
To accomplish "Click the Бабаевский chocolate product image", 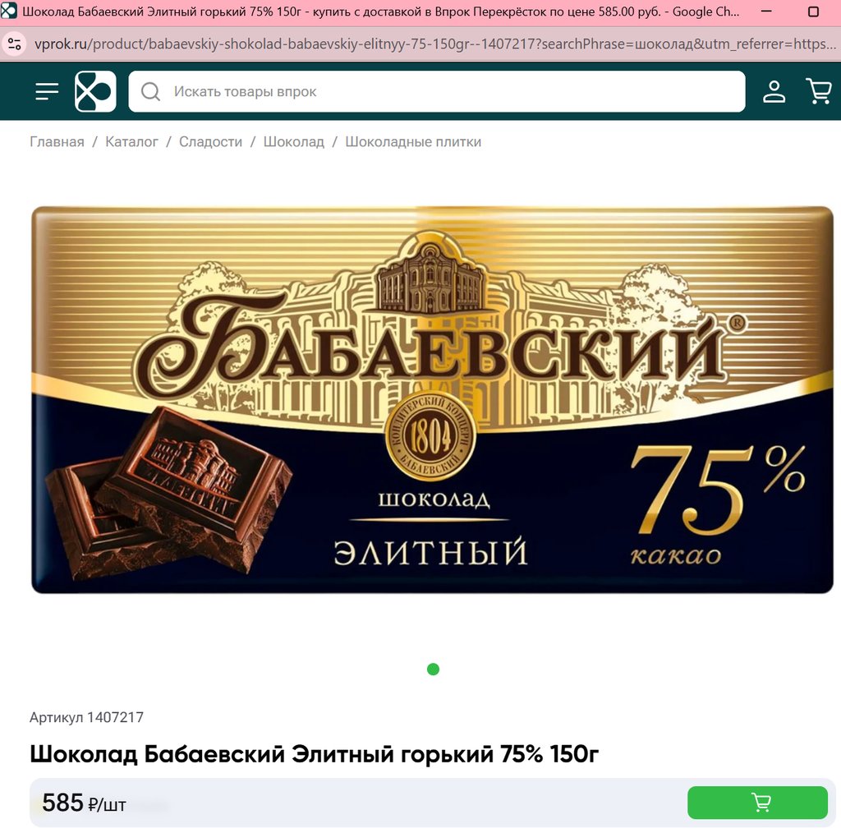I will (x=432, y=399).
